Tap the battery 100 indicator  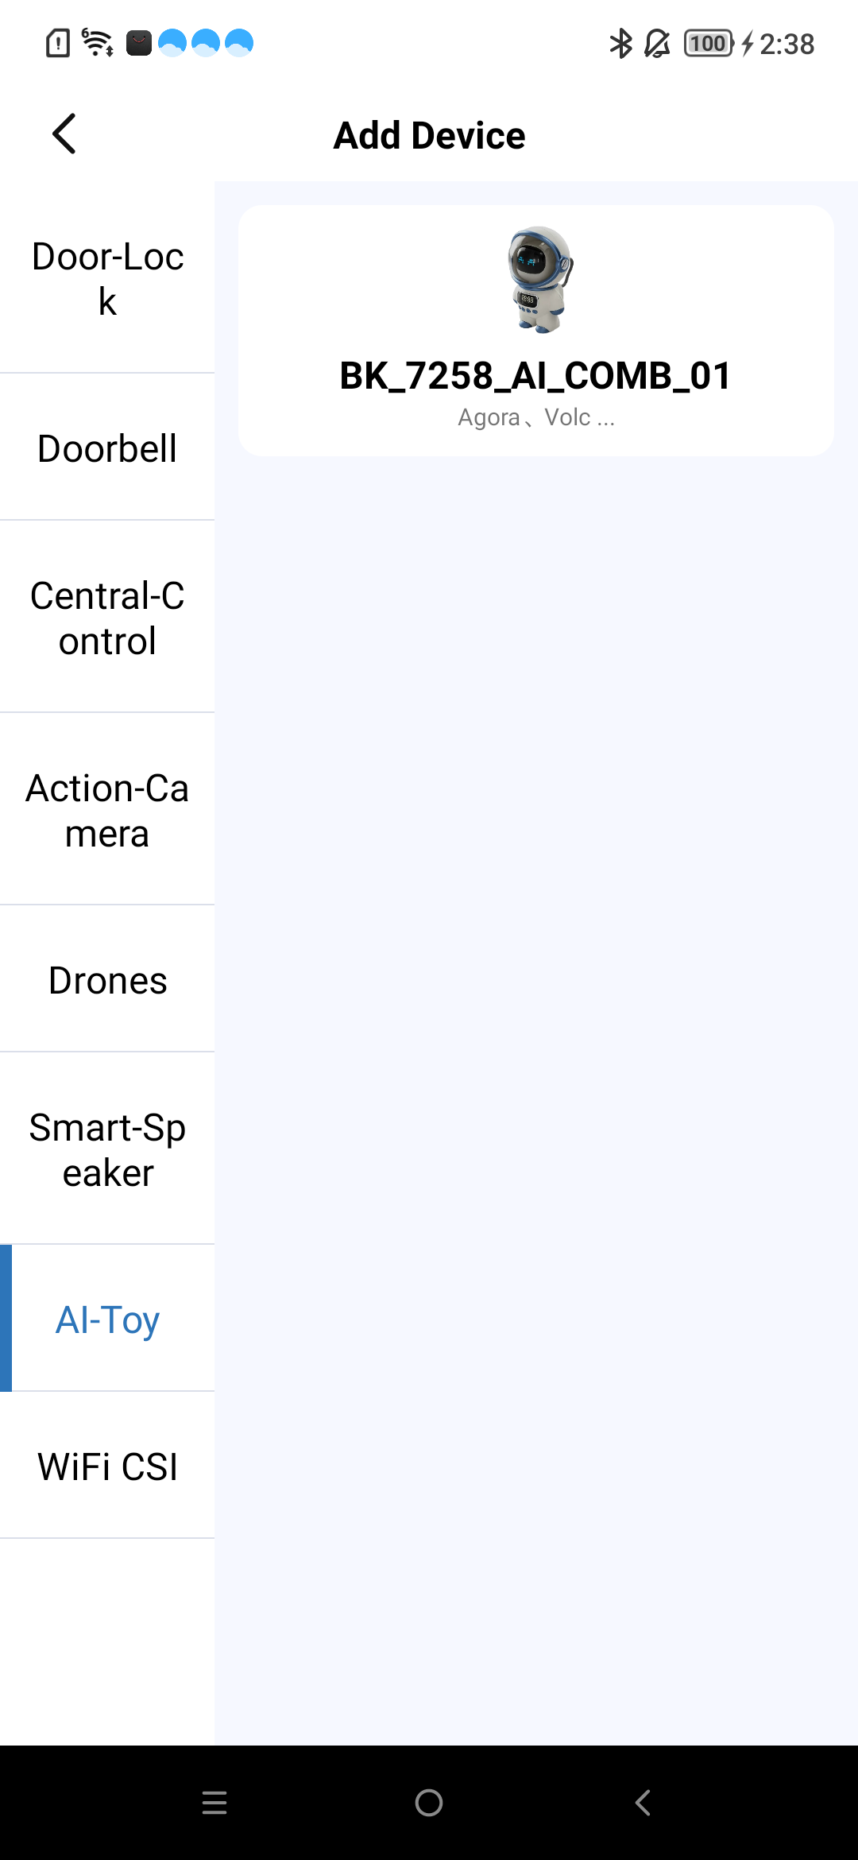click(x=708, y=44)
